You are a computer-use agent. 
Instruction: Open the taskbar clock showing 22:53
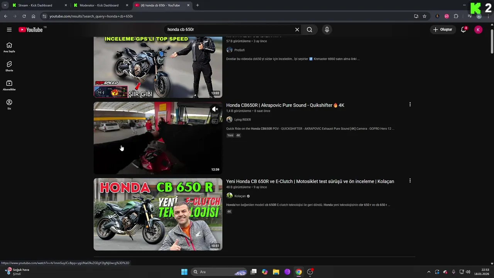pyautogui.click(x=481, y=272)
